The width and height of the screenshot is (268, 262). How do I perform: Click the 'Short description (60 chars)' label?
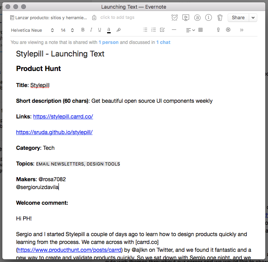[52, 101]
